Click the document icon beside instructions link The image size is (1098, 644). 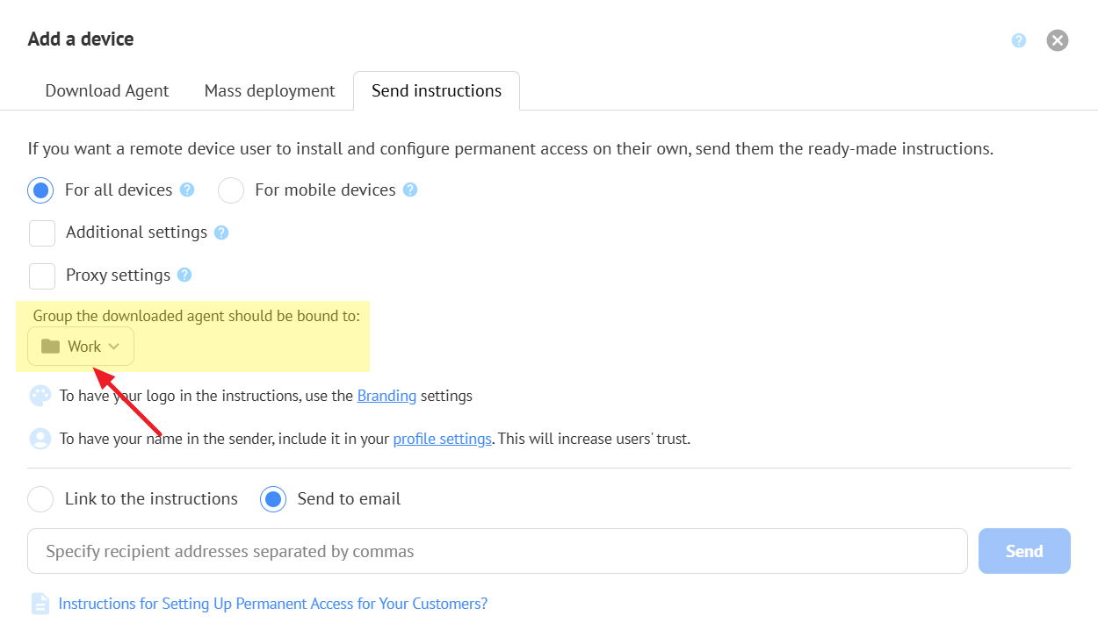[40, 604]
